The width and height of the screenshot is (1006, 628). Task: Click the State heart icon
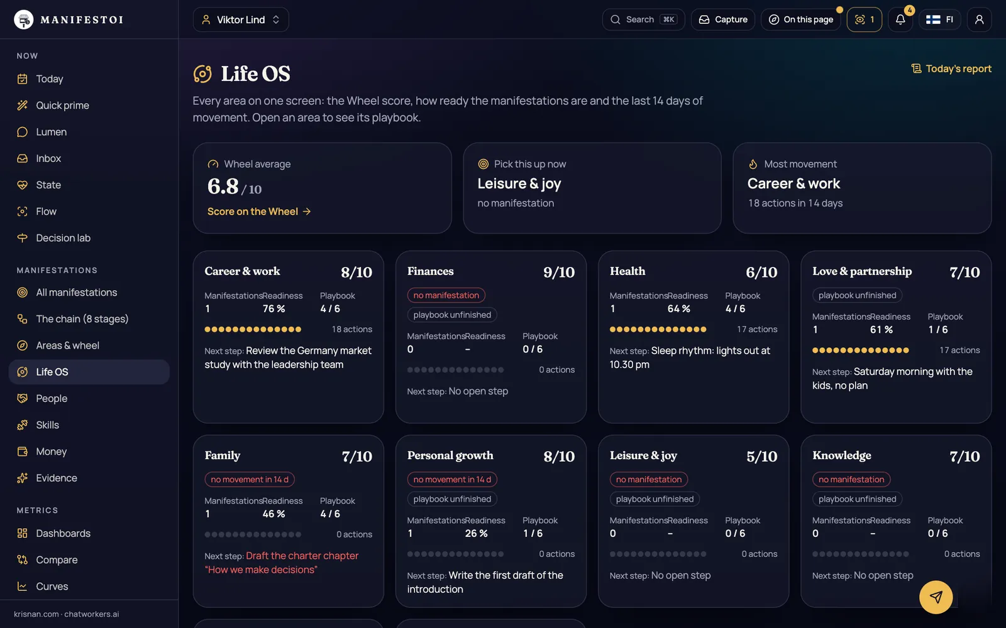(23, 185)
